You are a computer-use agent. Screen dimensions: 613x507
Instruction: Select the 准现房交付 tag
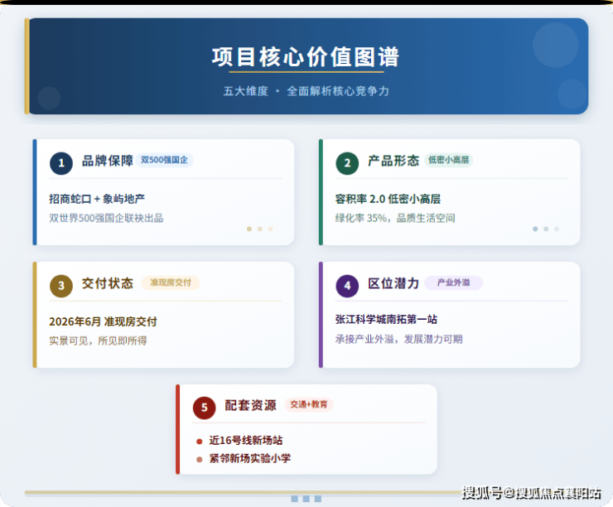pyautogui.click(x=171, y=282)
